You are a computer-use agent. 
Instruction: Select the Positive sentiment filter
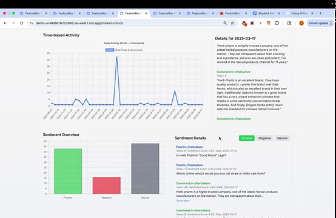click(247, 138)
